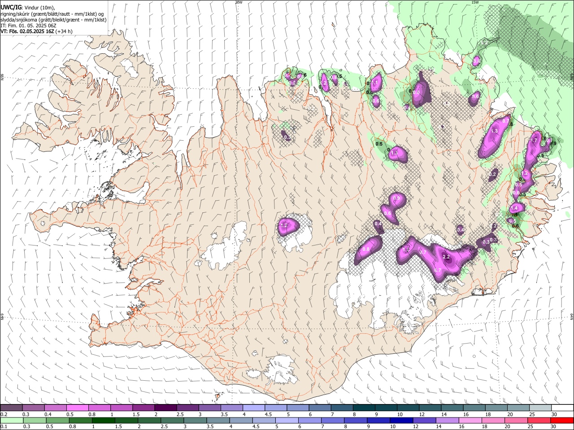Screen dimensions: 574x430
Task: Pick the 1.5 purple swatch in the upper snow legend
Action: (x=143, y=408)
